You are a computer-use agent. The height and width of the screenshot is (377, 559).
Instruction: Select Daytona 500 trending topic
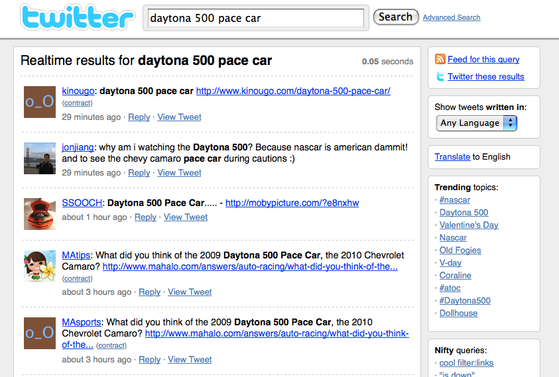(x=464, y=213)
